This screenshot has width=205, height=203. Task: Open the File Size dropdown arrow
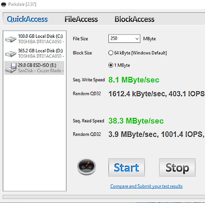point(137,39)
